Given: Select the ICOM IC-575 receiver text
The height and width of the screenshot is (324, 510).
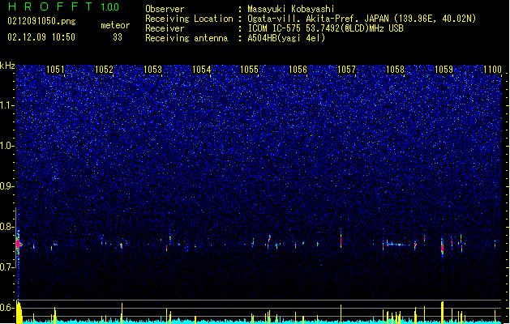Looking at the screenshot, I should (325, 28).
